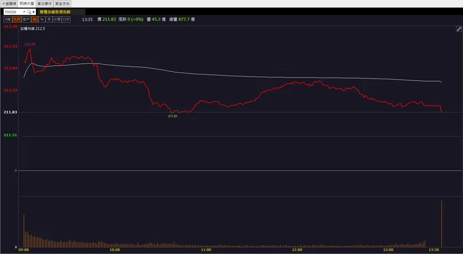Click the 212.33 axis label
463x254 pixels.
click(10, 90)
